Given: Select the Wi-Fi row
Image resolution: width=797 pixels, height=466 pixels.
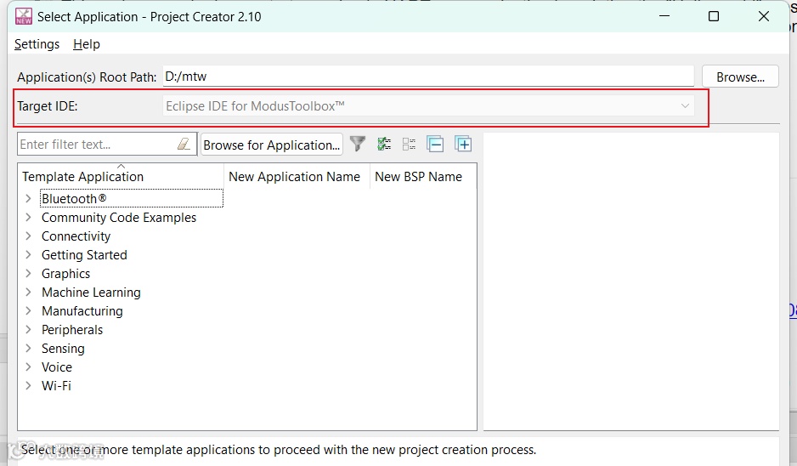Looking at the screenshot, I should (x=56, y=385).
